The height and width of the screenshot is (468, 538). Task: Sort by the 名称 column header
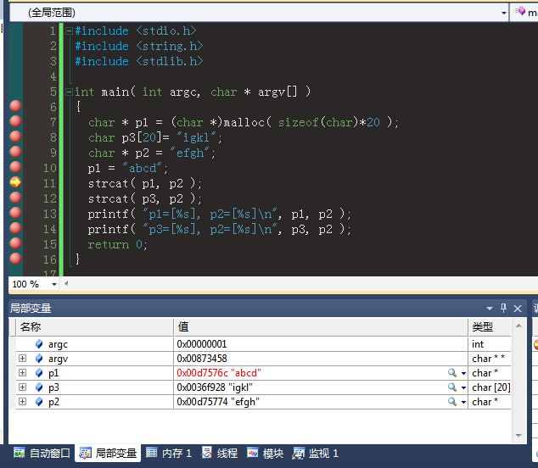click(x=95, y=326)
